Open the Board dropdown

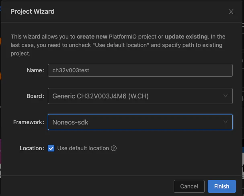(x=140, y=96)
